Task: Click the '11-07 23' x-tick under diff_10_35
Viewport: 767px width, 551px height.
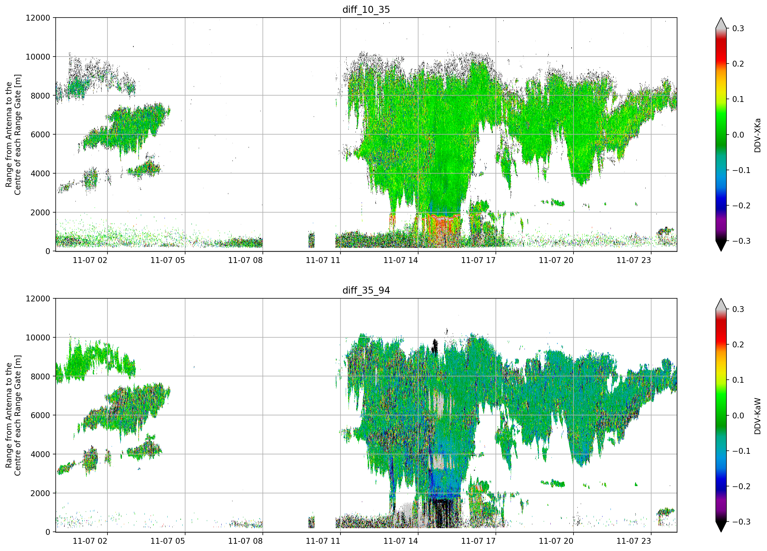Action: pos(634,260)
